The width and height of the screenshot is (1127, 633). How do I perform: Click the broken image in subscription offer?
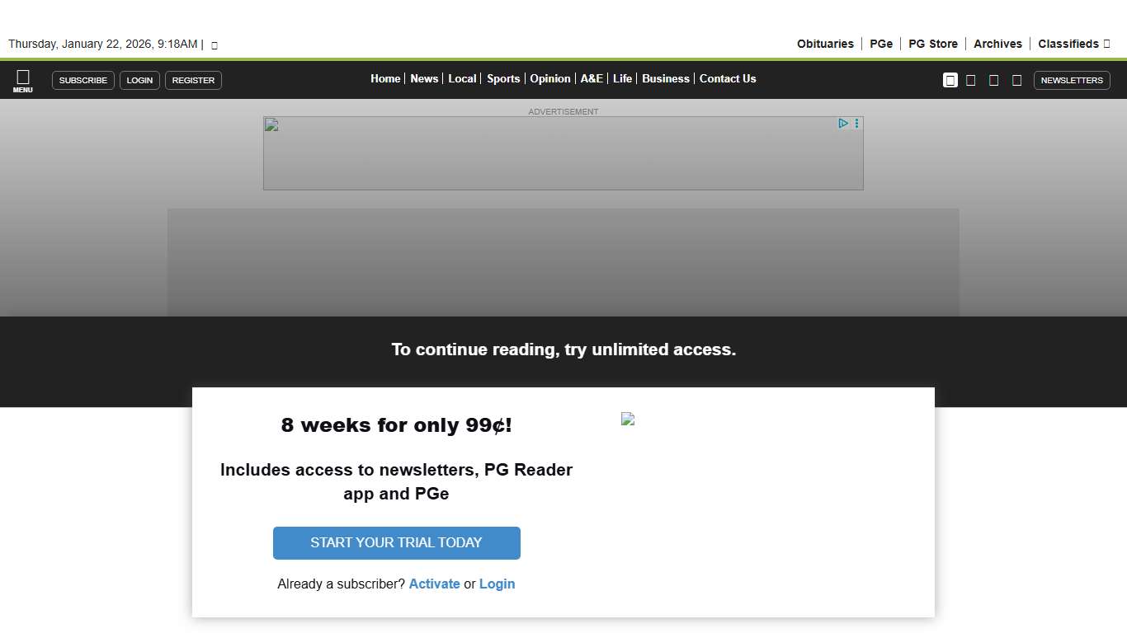[x=628, y=419]
